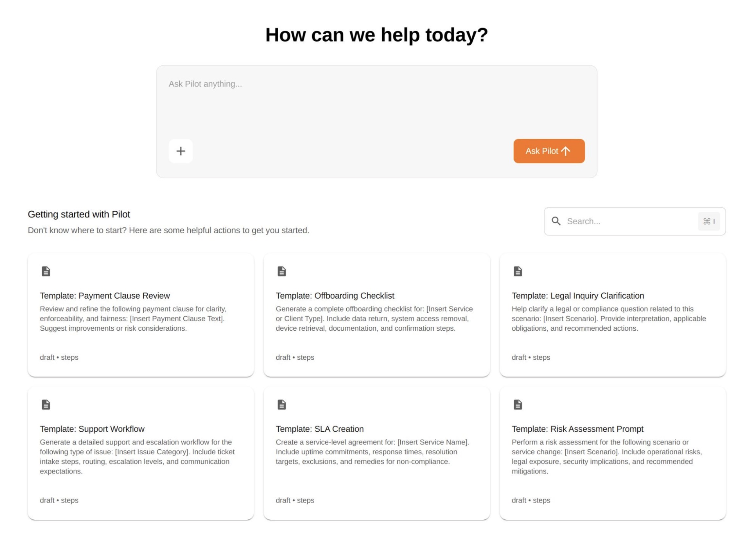
Task: Click the Legal Inquiry Clarification document icon
Action: click(518, 271)
